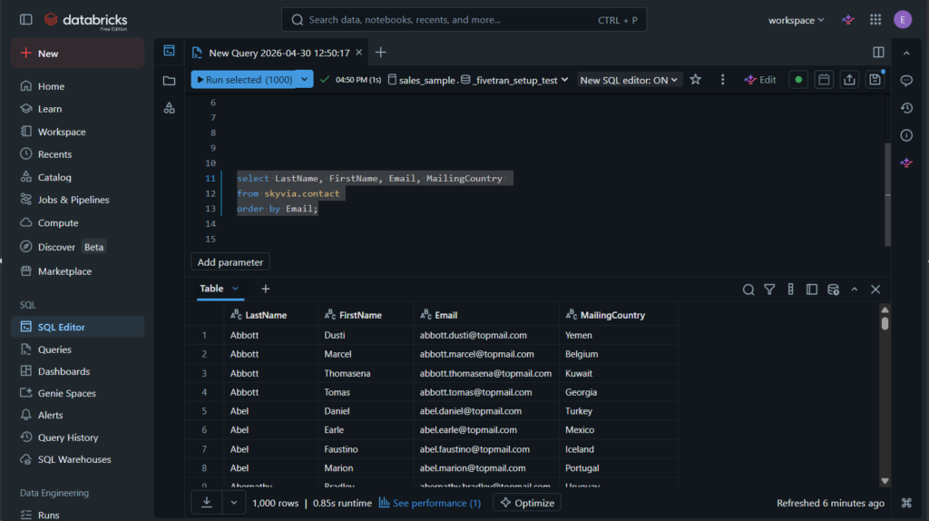
Task: Star this query as favorite
Action: click(696, 80)
